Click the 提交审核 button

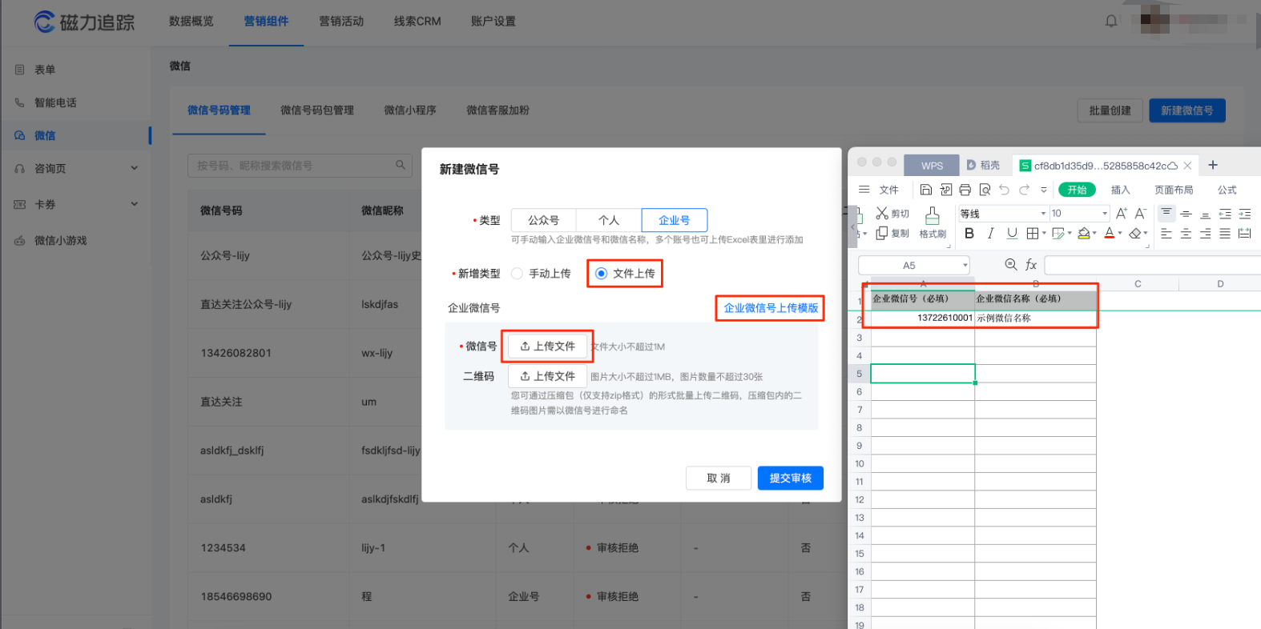pyautogui.click(x=790, y=478)
